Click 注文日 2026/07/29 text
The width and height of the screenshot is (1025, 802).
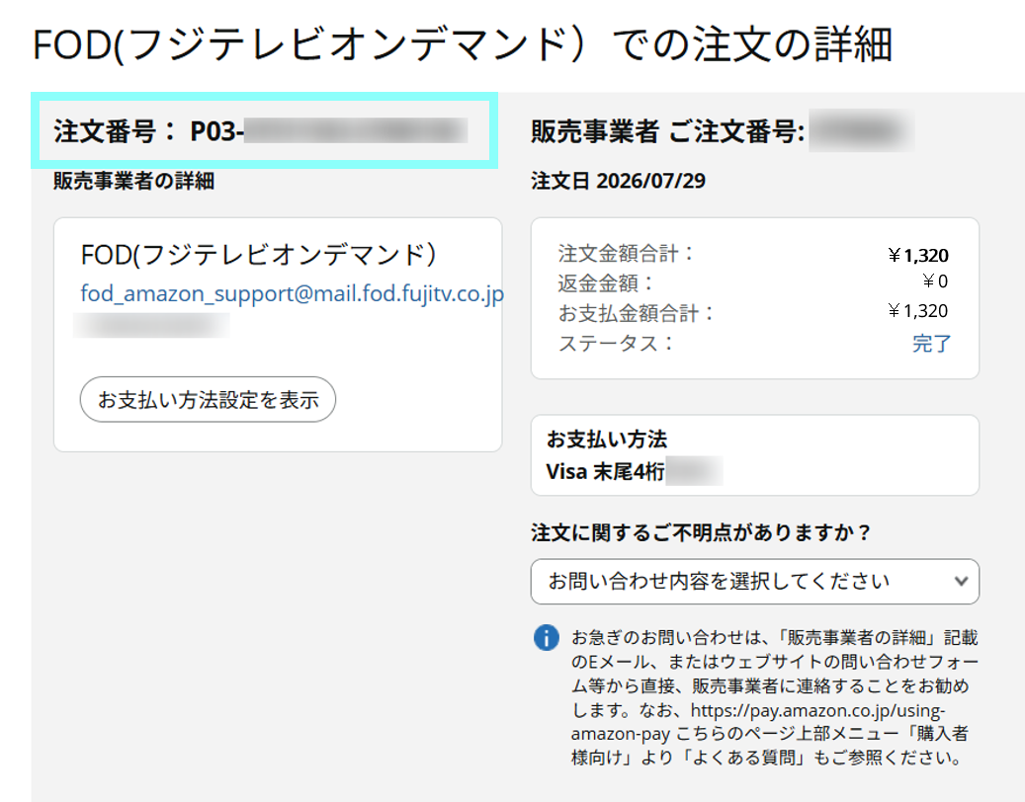pos(618,181)
